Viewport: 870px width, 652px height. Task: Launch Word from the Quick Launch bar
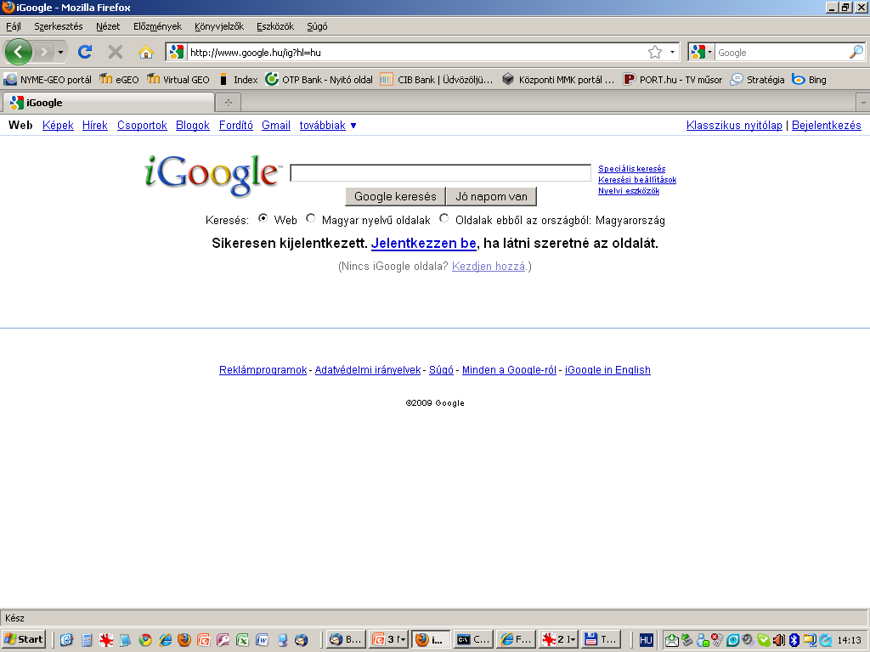pyautogui.click(x=262, y=640)
